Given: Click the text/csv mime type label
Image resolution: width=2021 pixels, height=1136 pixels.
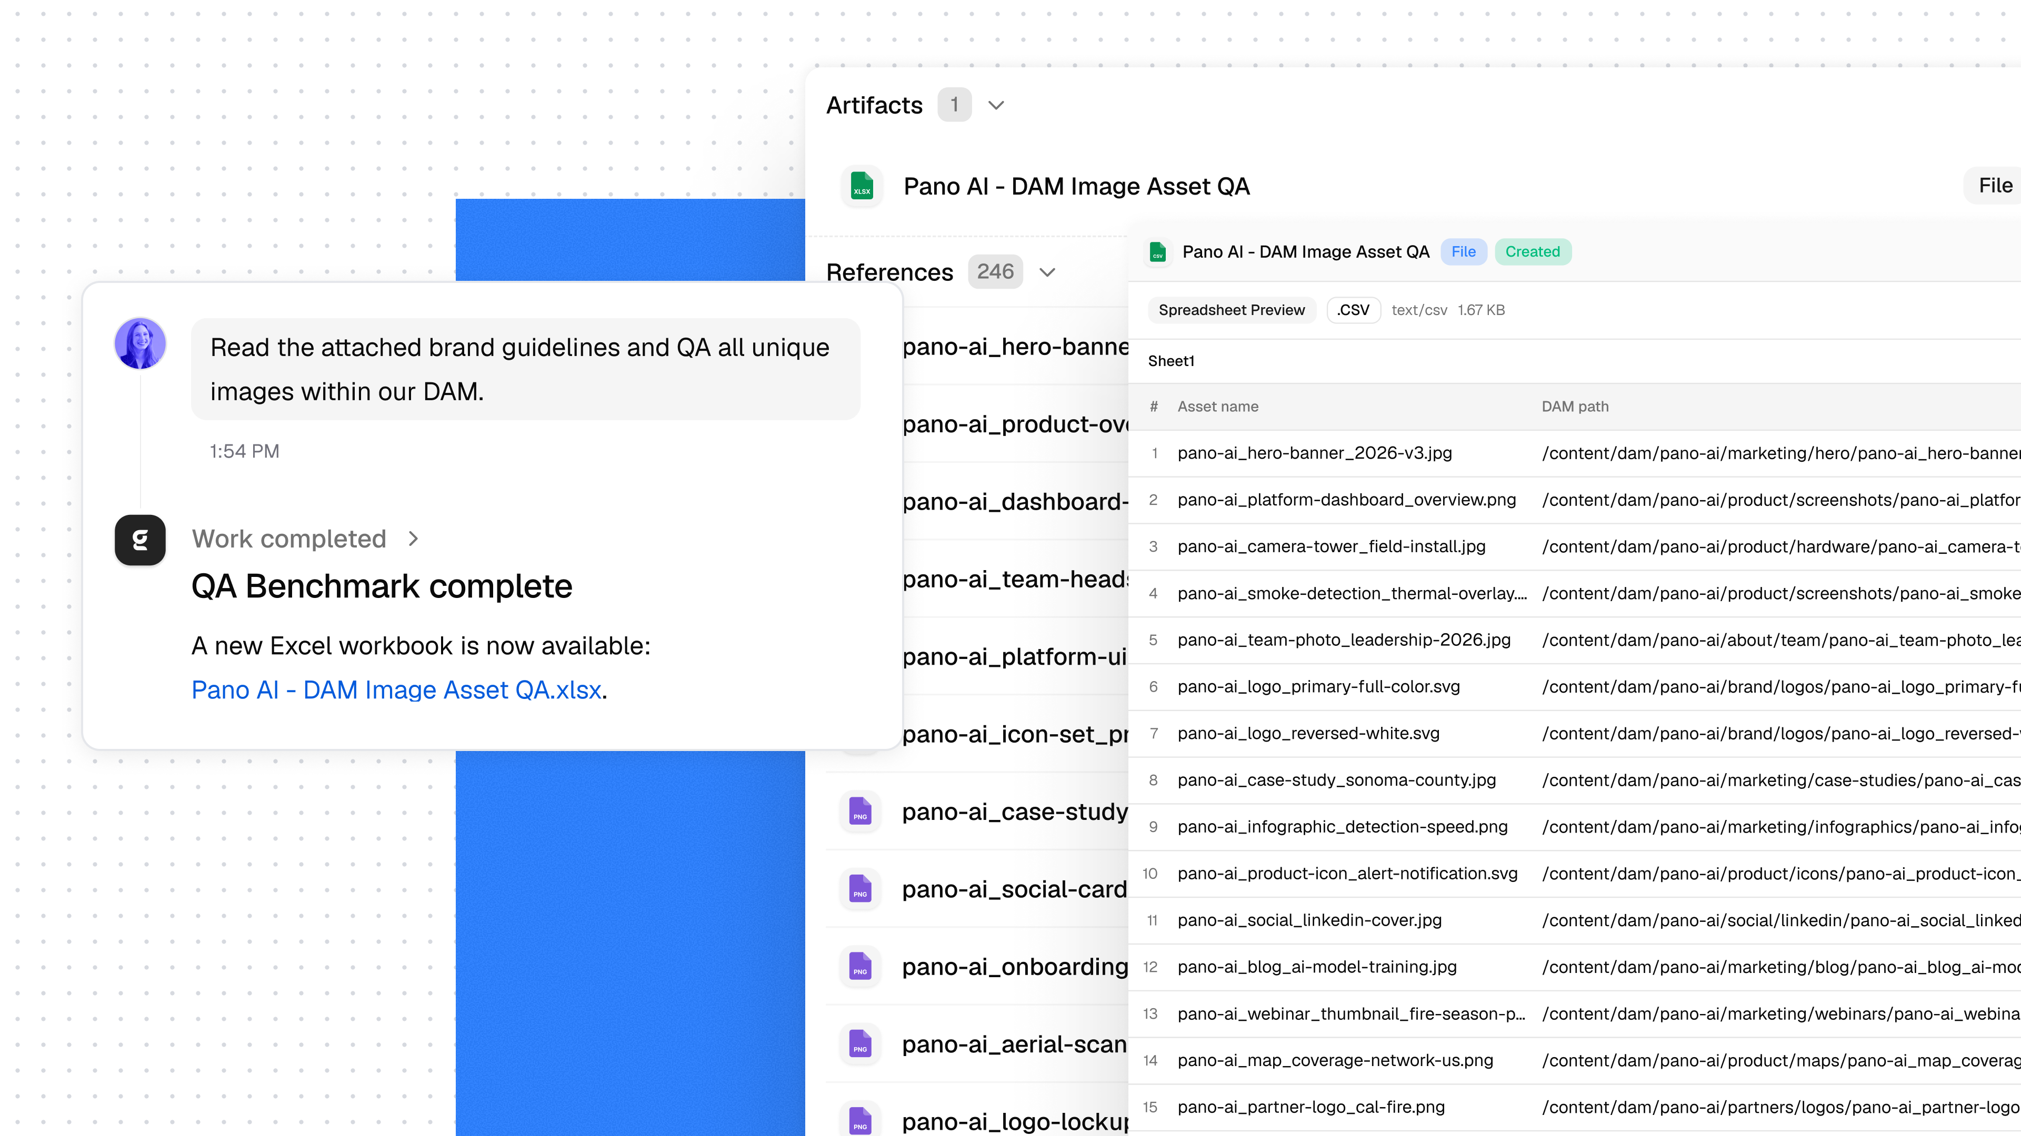Looking at the screenshot, I should (1419, 310).
